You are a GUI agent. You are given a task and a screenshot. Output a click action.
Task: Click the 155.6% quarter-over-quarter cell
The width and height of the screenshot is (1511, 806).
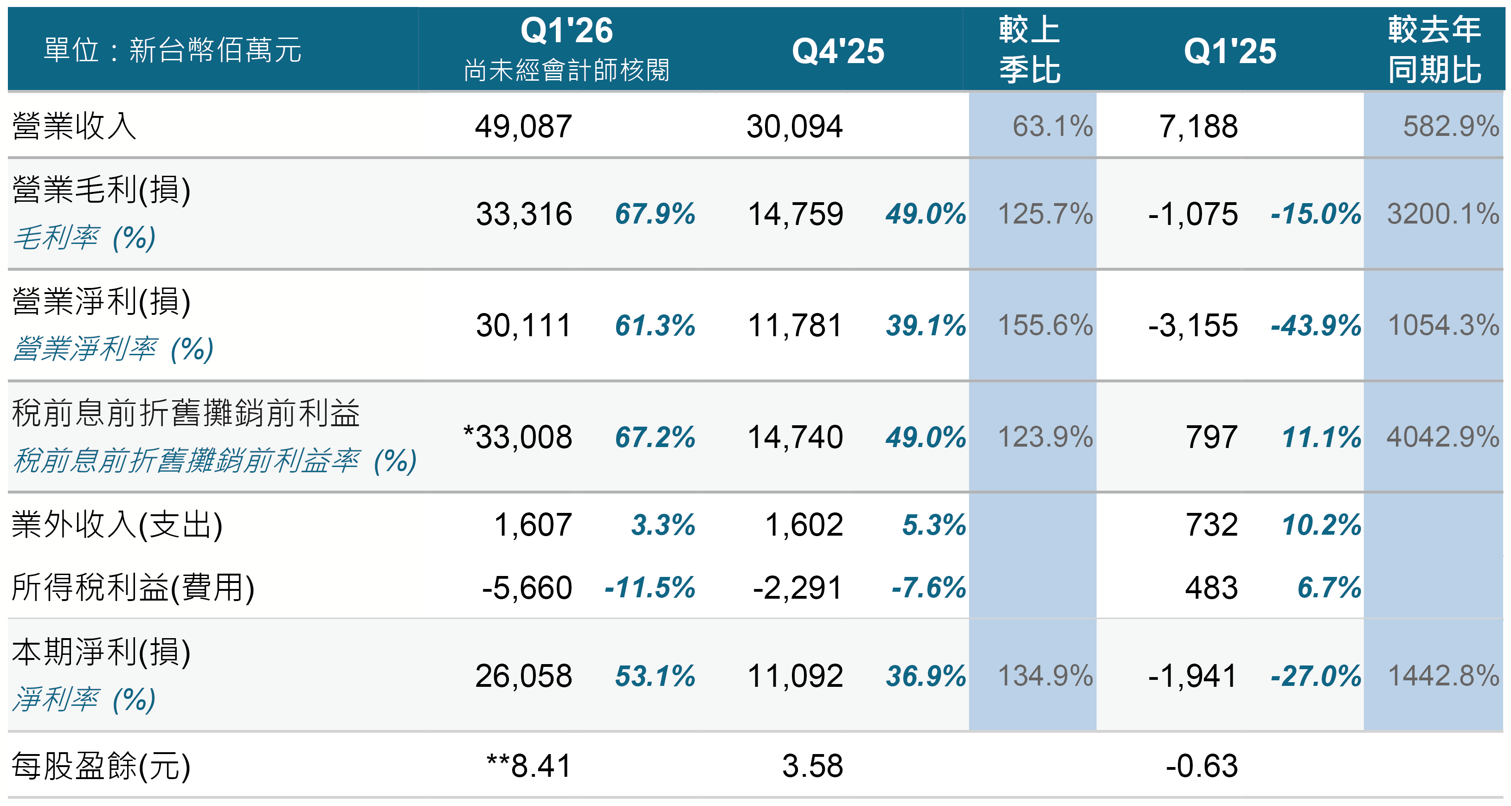pos(1045,326)
